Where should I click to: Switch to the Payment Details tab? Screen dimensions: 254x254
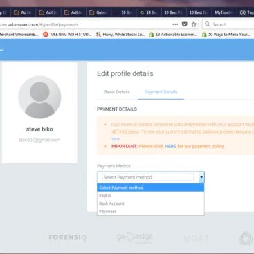(161, 92)
